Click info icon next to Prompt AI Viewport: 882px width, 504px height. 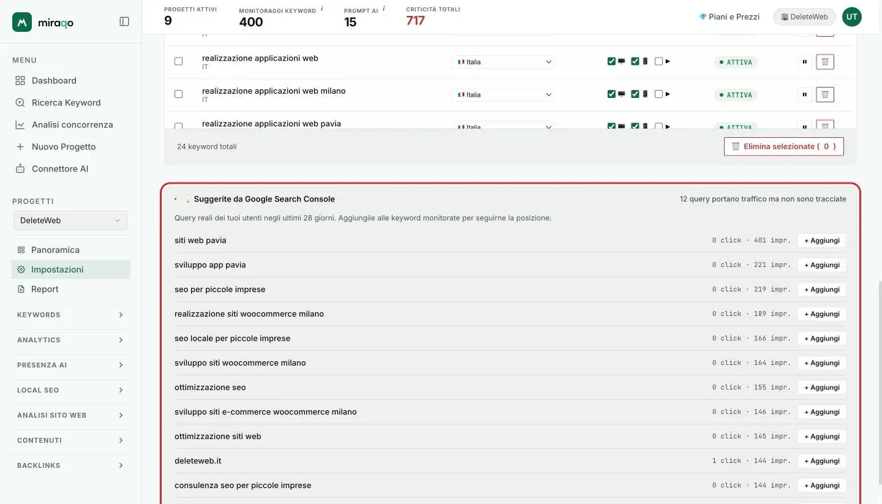[x=384, y=9]
